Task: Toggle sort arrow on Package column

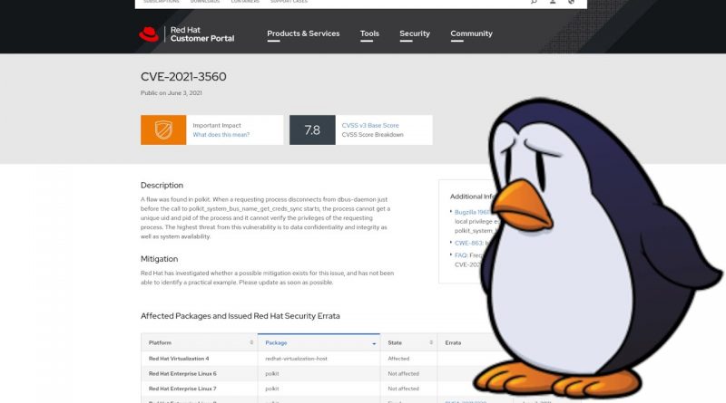Action: (374, 343)
